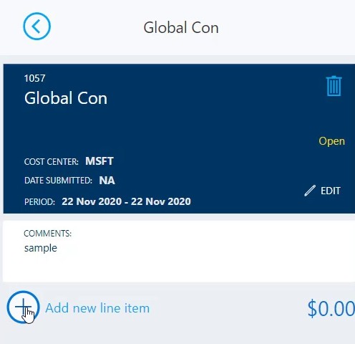
Task: Click the pencil icon beside EDIT
Action: 310,191
